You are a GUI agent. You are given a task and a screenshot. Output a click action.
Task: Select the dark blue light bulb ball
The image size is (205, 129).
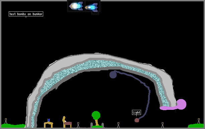click(x=113, y=75)
